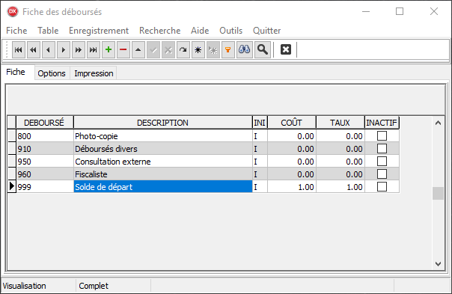Screen dimensions: 452x294
Task: Jump forward a page with double-right arrow
Action: click(79, 50)
